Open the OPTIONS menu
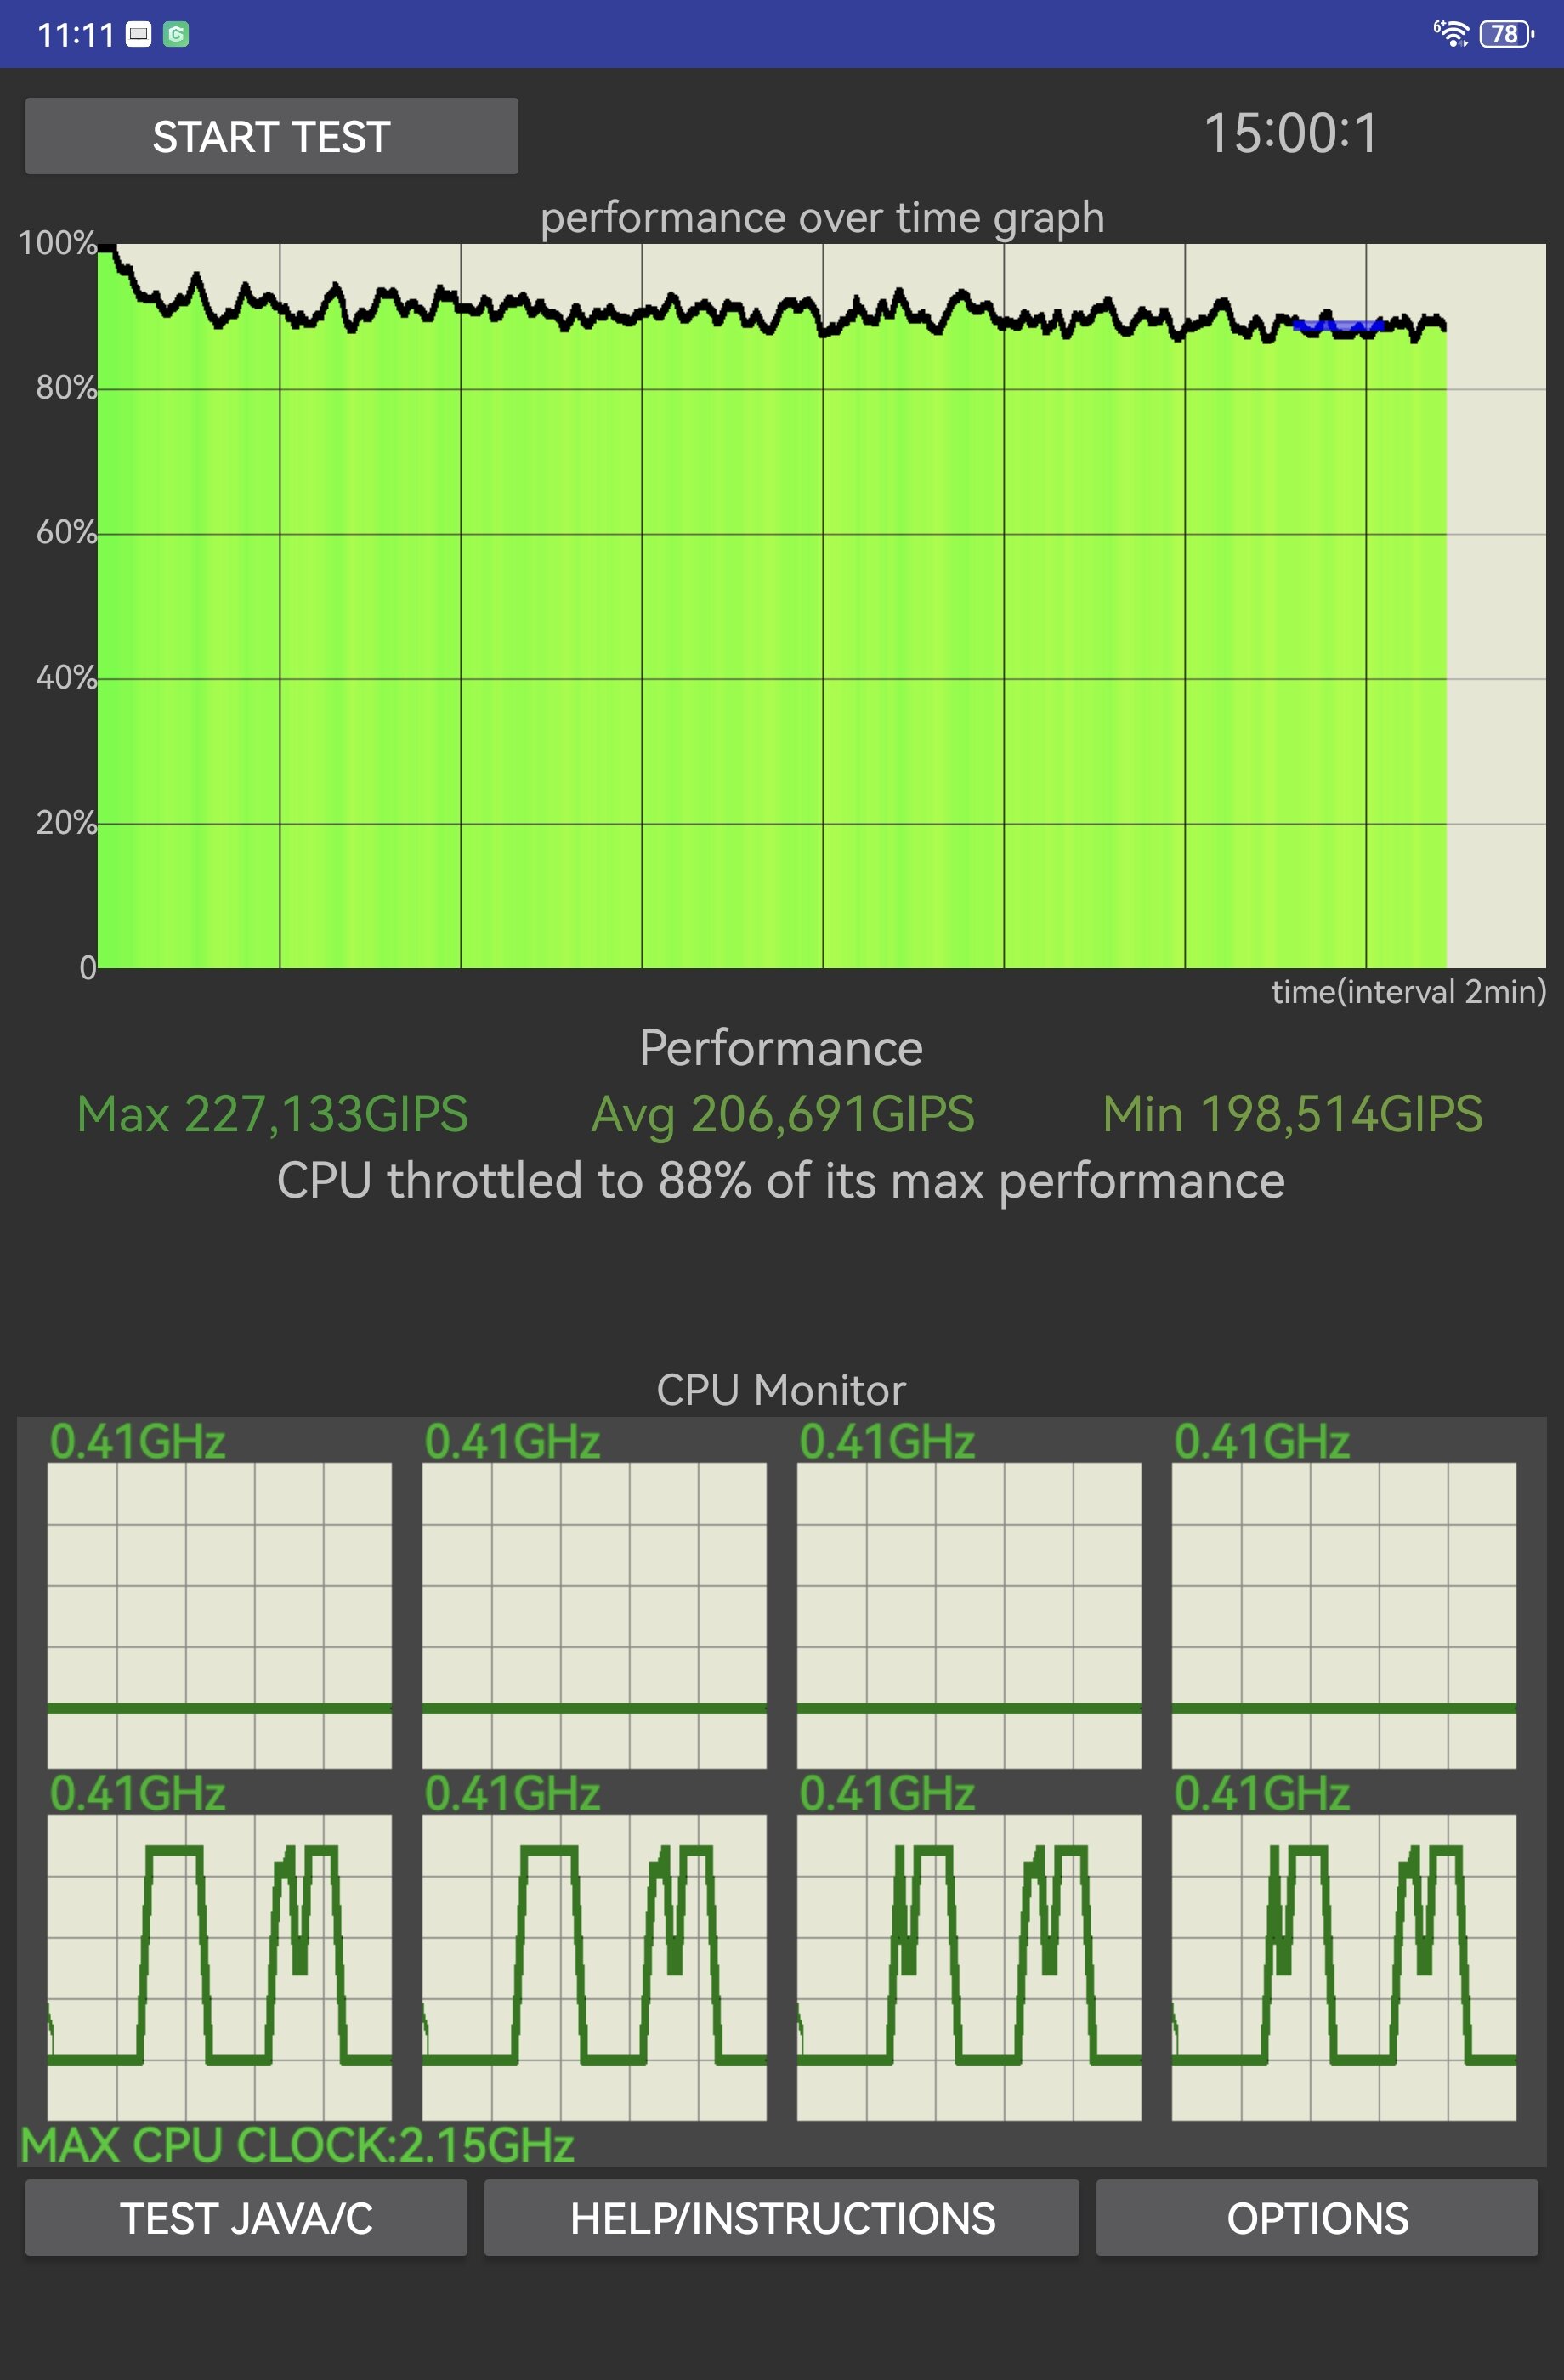This screenshot has height=2380, width=1564. [1317, 2218]
